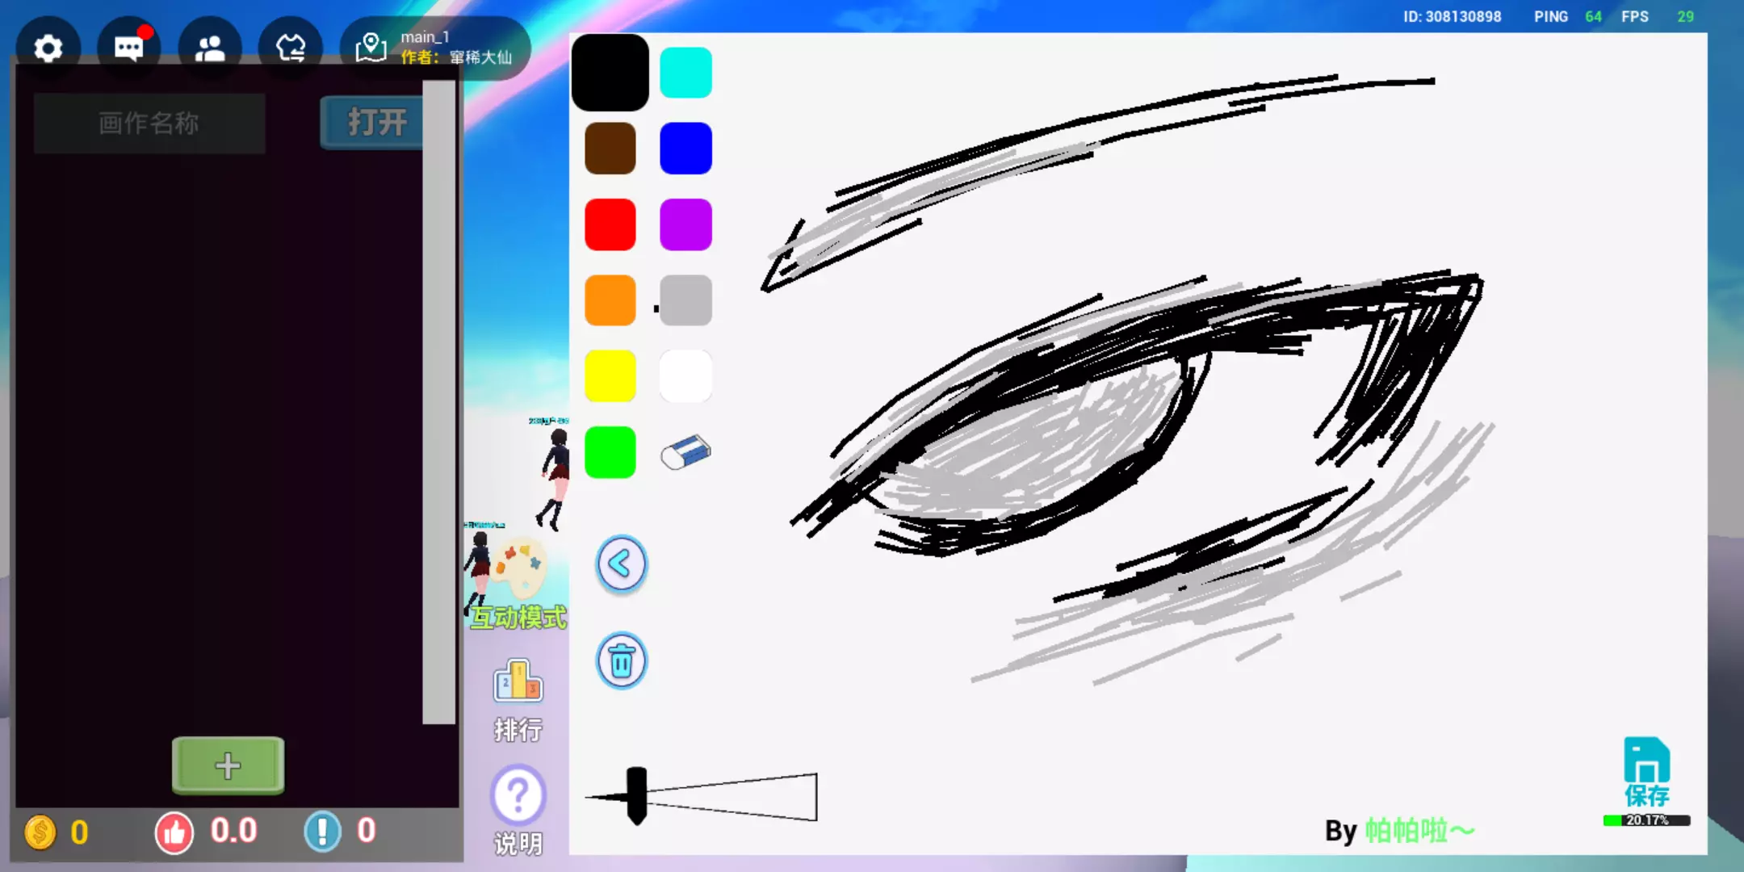1744x872 pixels.
Task: Select the cyan color swatch
Action: pyautogui.click(x=685, y=73)
